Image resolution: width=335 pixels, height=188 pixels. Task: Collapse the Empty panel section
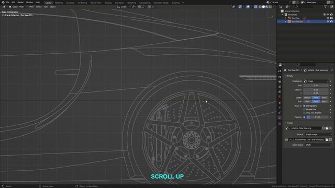[x=286, y=76]
